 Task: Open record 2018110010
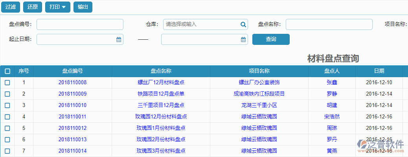coord(73,105)
